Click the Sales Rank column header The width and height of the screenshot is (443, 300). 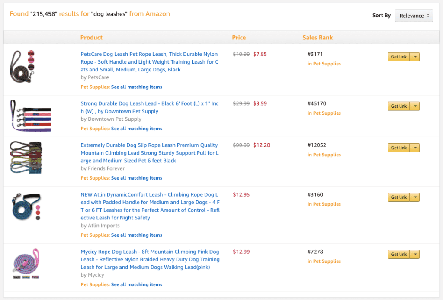pyautogui.click(x=318, y=38)
